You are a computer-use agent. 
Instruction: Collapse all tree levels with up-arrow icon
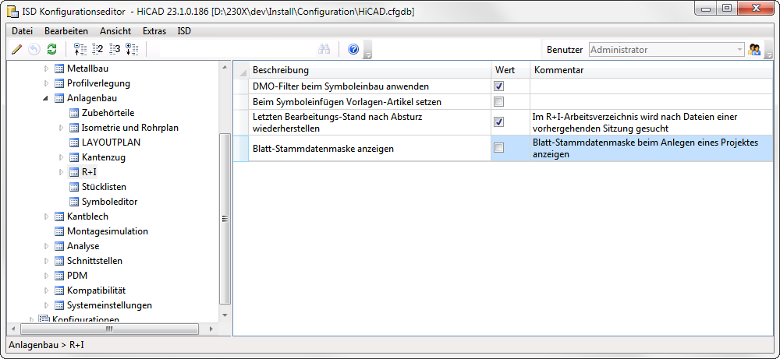pos(80,49)
